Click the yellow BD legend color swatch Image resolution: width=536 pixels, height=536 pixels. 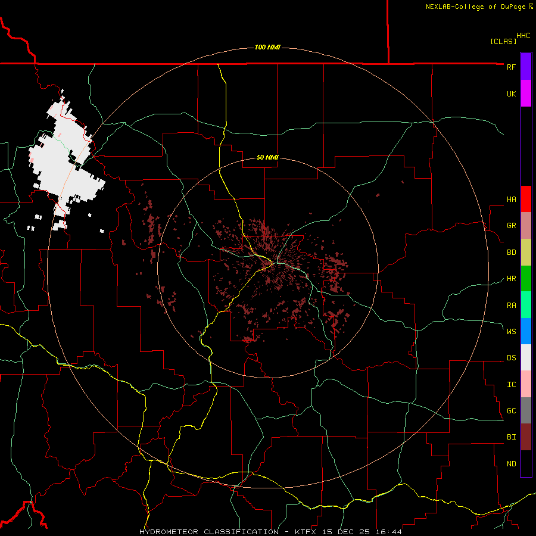coord(526,253)
